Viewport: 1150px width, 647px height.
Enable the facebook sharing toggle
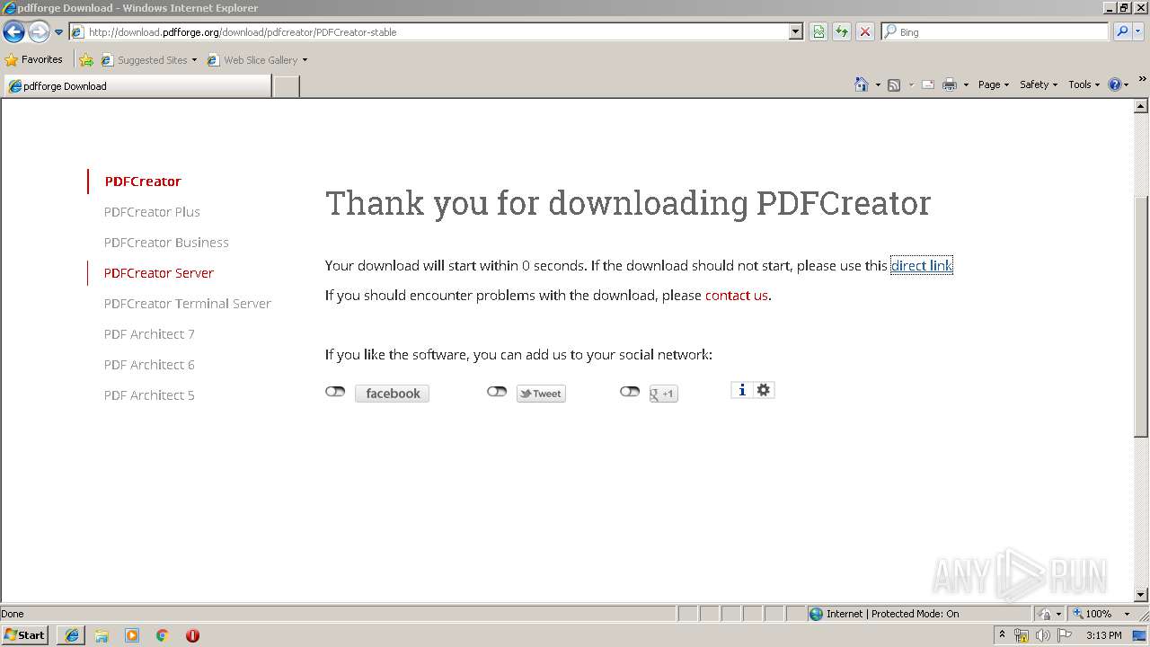click(335, 392)
